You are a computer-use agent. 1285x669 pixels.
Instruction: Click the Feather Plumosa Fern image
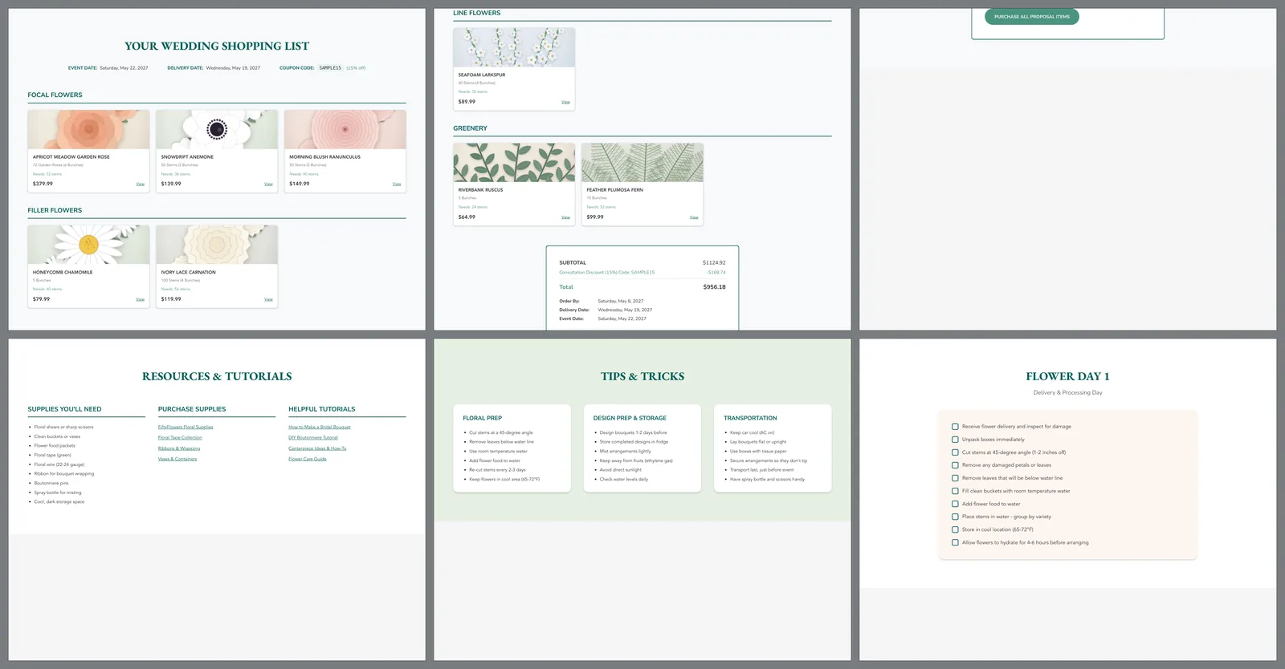point(642,163)
